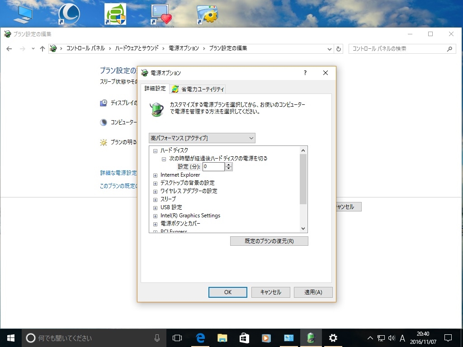Open Task View from the taskbar

click(x=177, y=338)
